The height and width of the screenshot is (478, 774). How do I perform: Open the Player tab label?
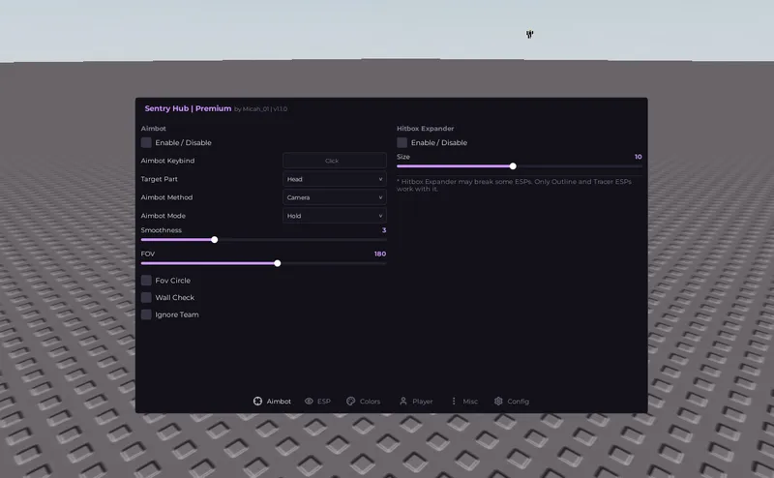tap(423, 402)
